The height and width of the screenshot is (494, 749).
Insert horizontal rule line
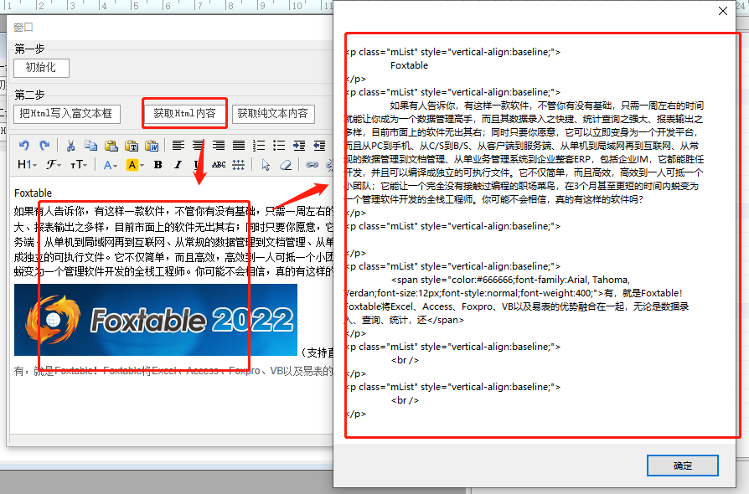pyautogui.click(x=239, y=165)
